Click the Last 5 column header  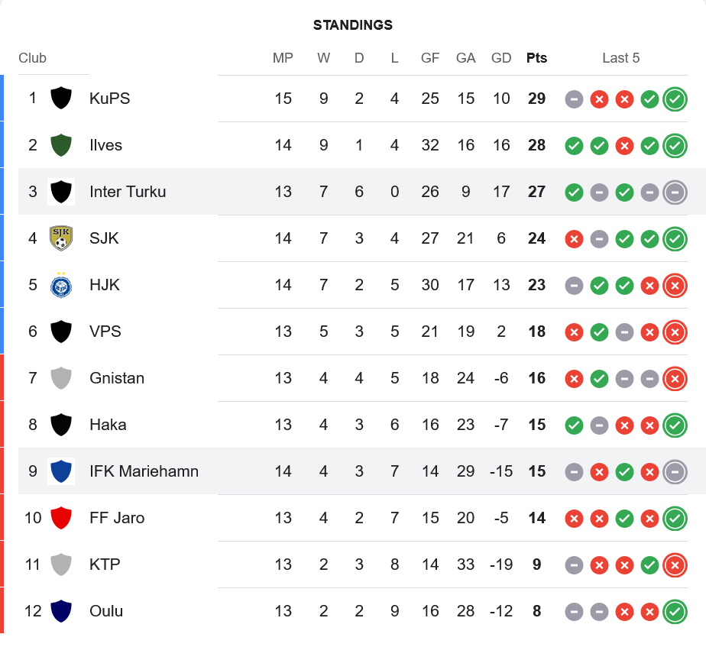pos(620,58)
